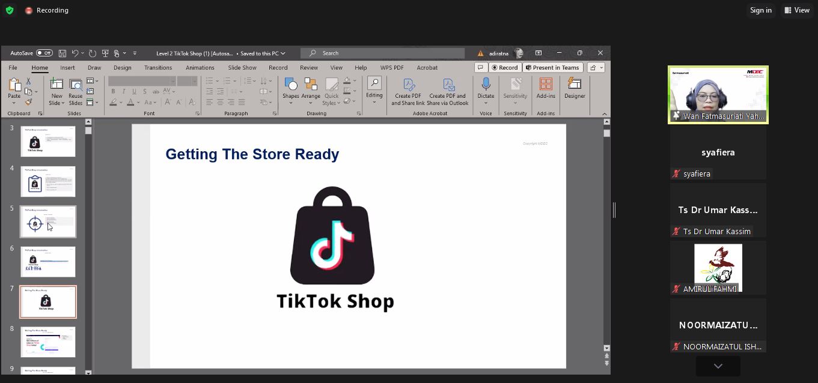Align text to the left
Screen dimensions: 818x383
point(209,102)
